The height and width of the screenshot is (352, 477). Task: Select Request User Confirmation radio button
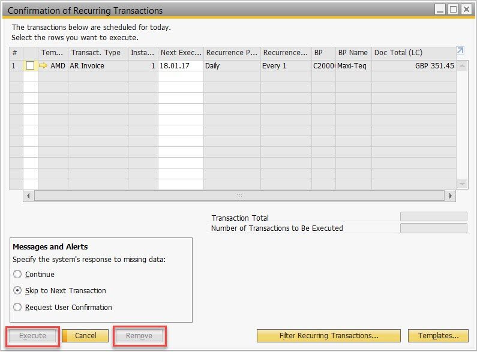tap(17, 308)
